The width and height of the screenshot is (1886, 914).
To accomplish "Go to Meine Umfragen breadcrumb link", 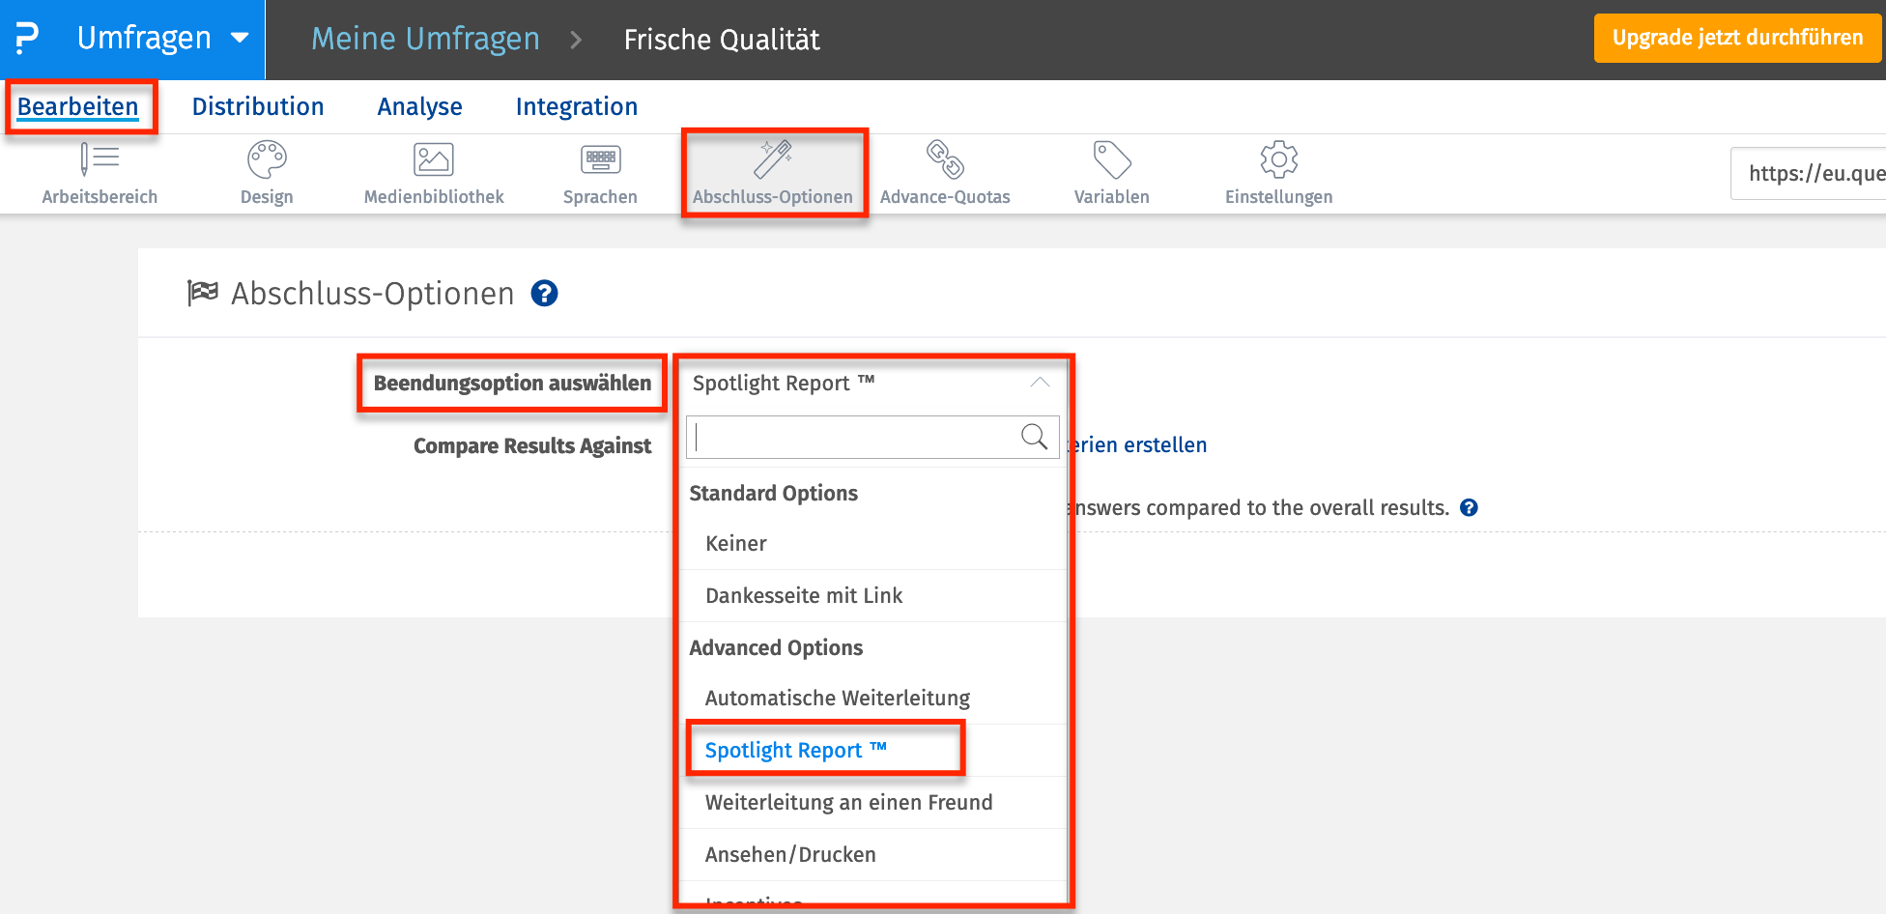I will 425,39.
